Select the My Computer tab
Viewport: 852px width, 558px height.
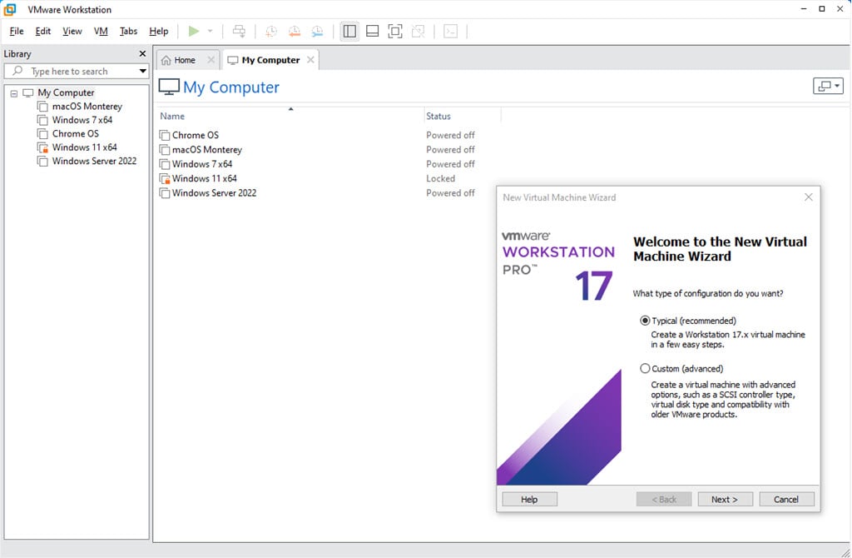click(x=270, y=60)
